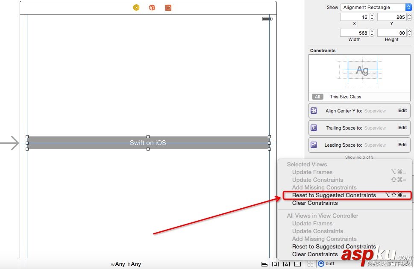The image size is (414, 269).
Task: Click the Stack/Align toolbar icon
Action: 264,264
